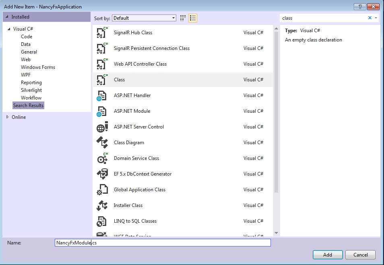The width and height of the screenshot is (384, 265).
Task: Collapse the Installed section
Action: pos(7,17)
